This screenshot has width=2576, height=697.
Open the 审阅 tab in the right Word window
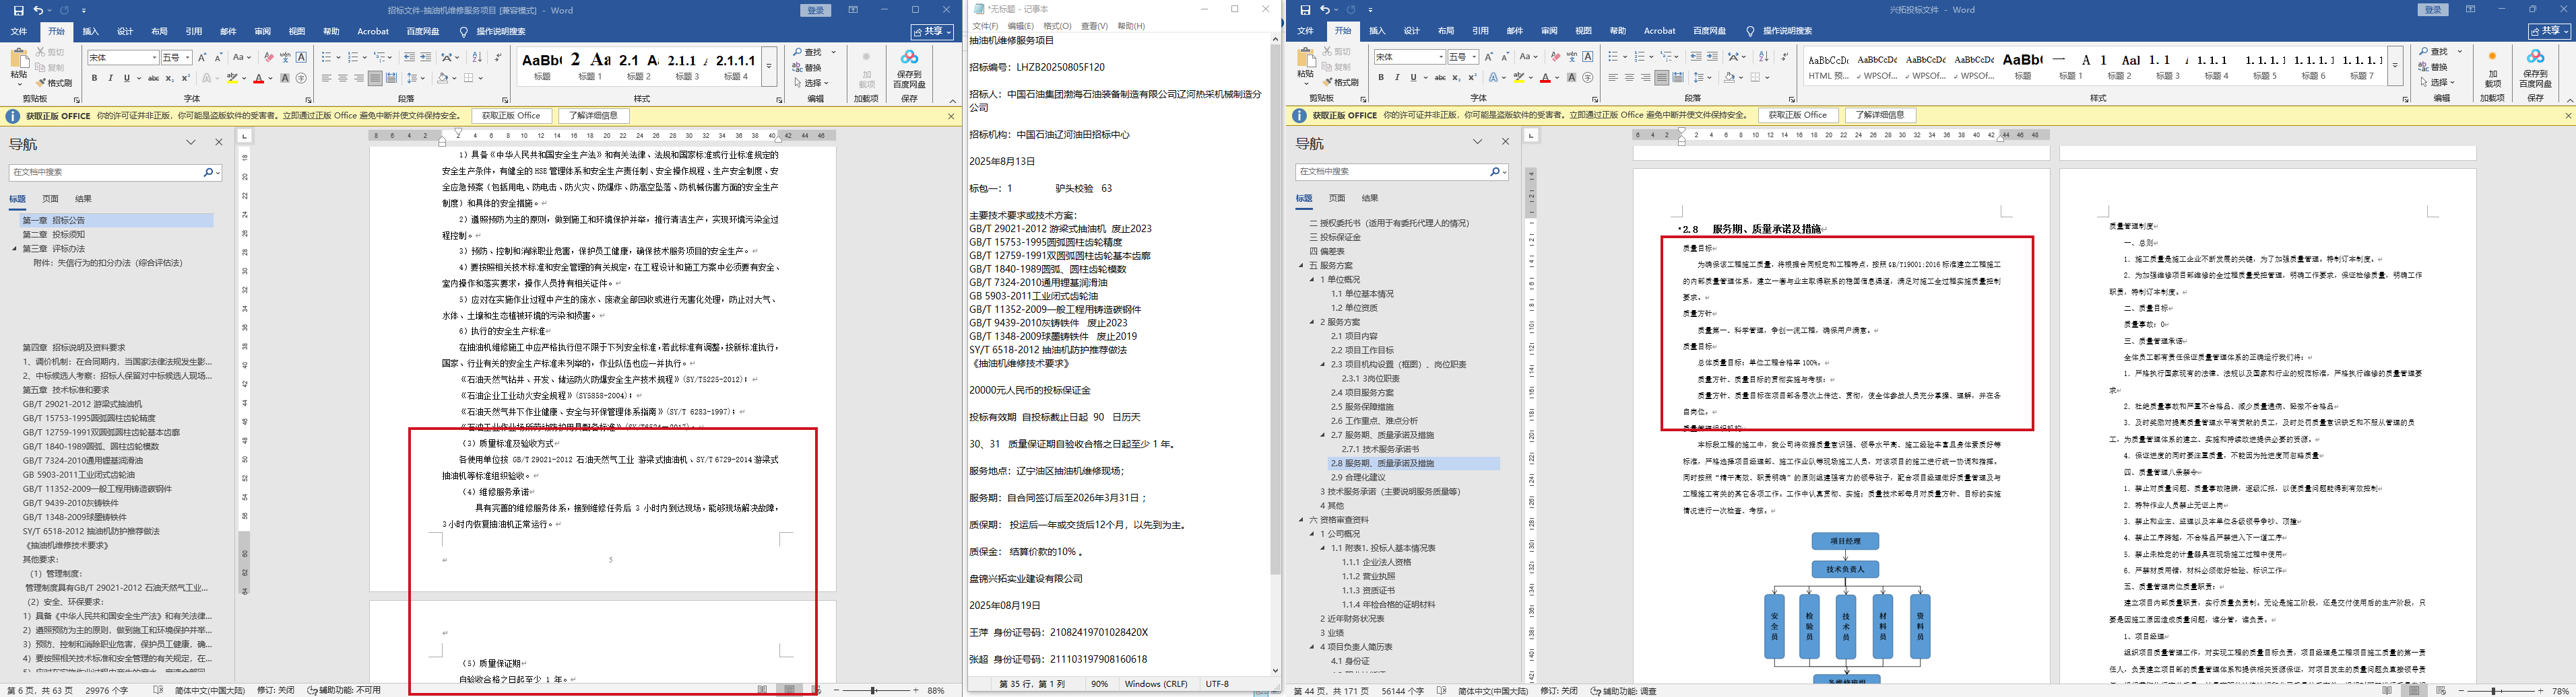point(1549,31)
